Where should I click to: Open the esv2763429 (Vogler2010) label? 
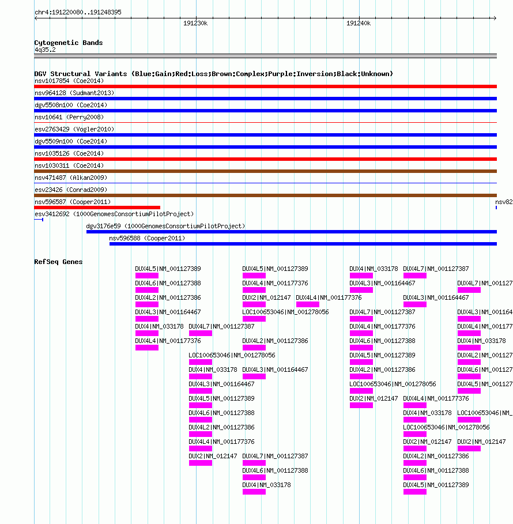pos(74,129)
